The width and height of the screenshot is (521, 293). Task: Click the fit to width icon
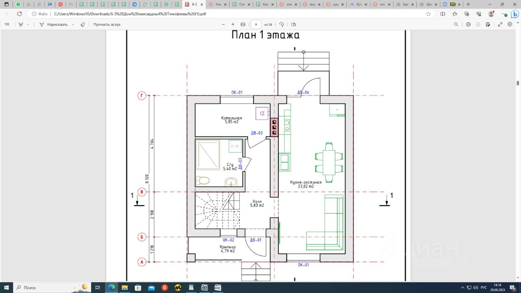pos(243,24)
